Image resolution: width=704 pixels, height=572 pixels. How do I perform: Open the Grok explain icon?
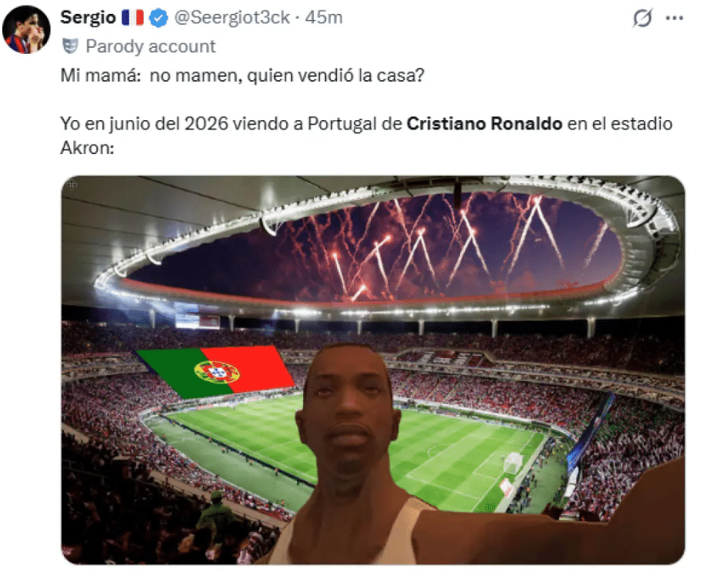point(642,18)
